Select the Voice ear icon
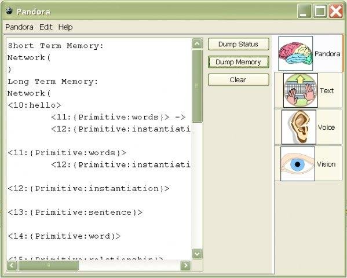 [x=299, y=127]
